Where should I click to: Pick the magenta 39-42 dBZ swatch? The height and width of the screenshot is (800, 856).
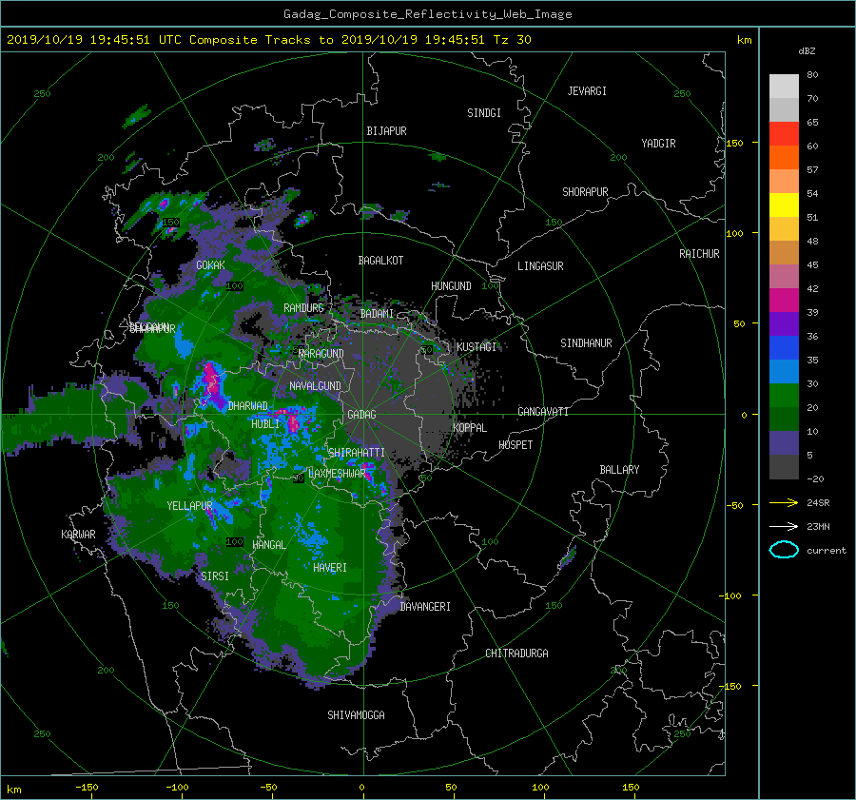784,301
